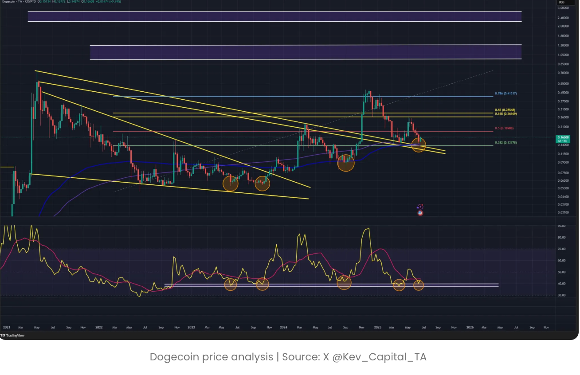
Task: Click the US flag economic event icon
Action: tap(420, 213)
